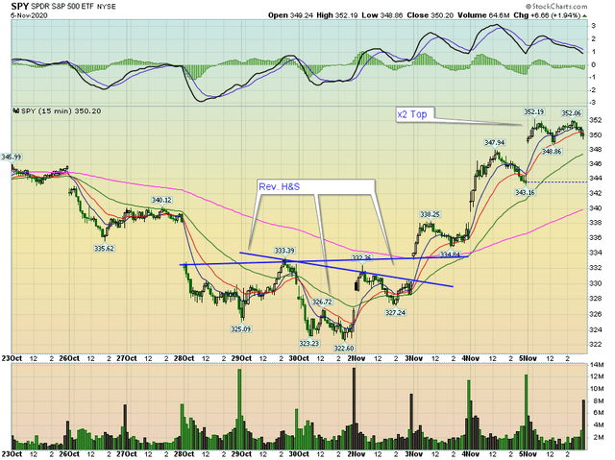Click the 352.06 peak price label

click(x=571, y=113)
